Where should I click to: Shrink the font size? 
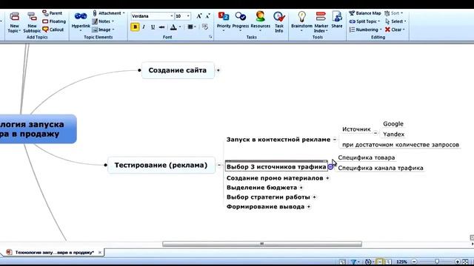coord(207,16)
